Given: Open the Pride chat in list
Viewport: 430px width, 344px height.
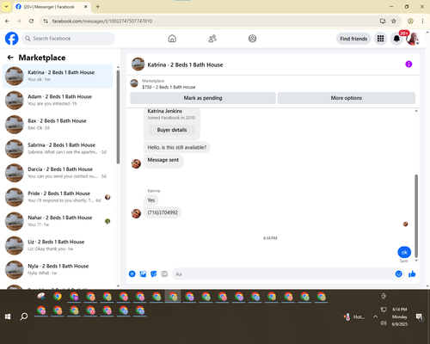Looking at the screenshot, I should 58,197.
